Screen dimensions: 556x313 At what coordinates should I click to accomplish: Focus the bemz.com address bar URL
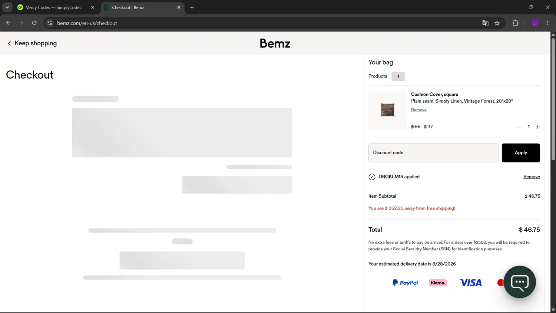(x=87, y=23)
